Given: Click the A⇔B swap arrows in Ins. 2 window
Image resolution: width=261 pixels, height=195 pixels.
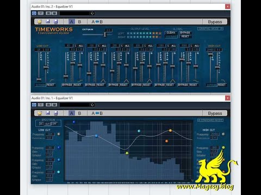Looking at the screenshot, I should tap(97, 22).
